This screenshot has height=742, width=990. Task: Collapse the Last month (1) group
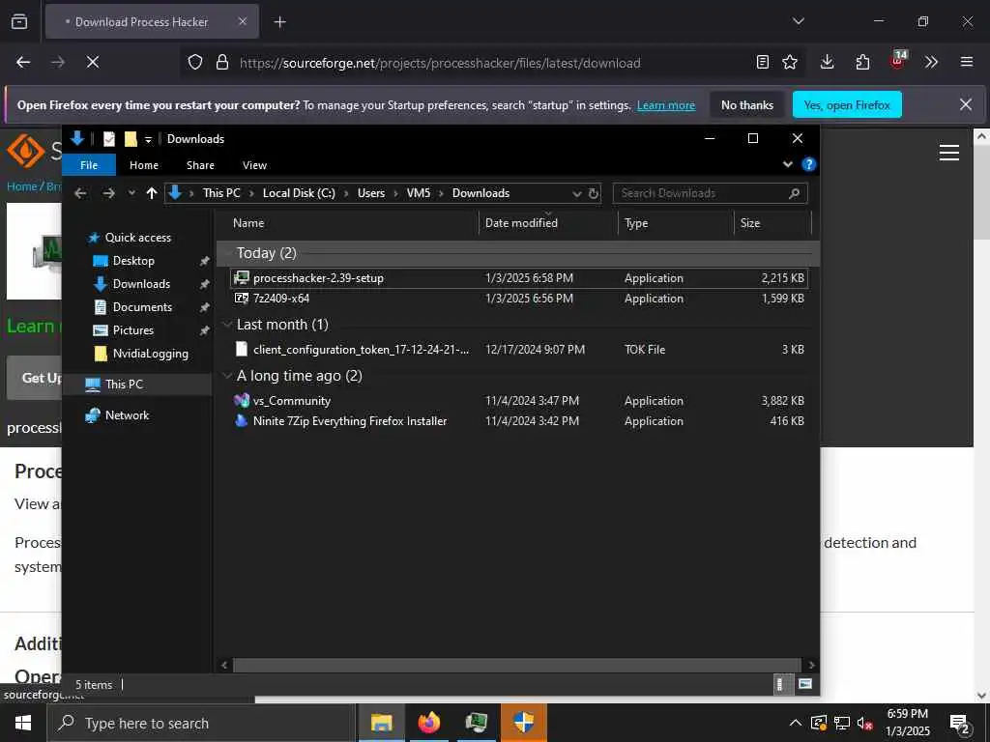[x=226, y=325]
